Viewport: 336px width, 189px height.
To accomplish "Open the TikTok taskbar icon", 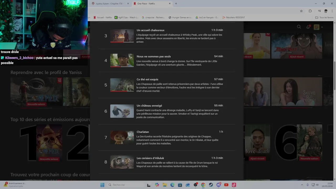I will click(234, 185).
